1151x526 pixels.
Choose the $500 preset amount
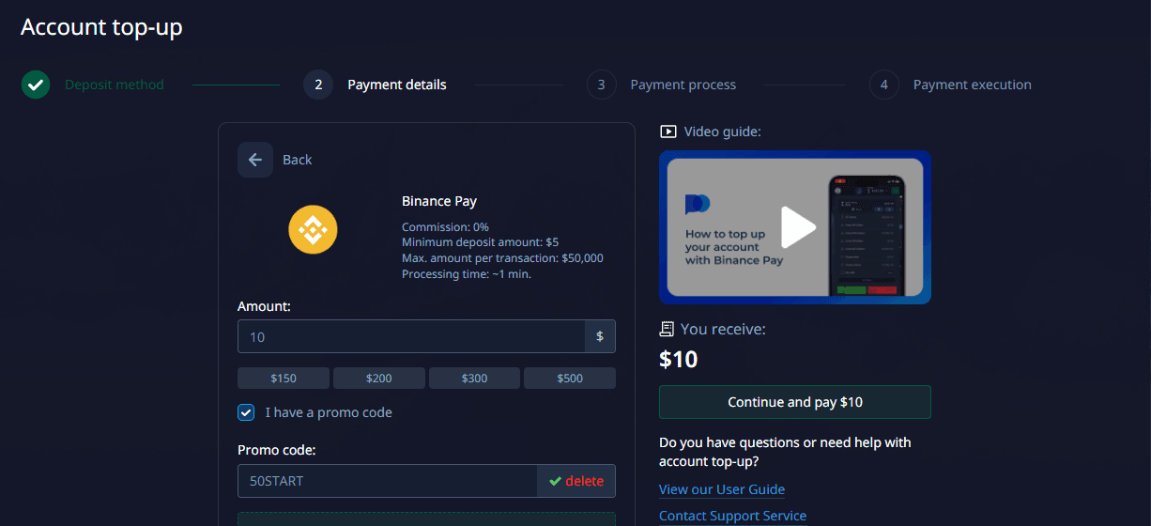pos(570,378)
